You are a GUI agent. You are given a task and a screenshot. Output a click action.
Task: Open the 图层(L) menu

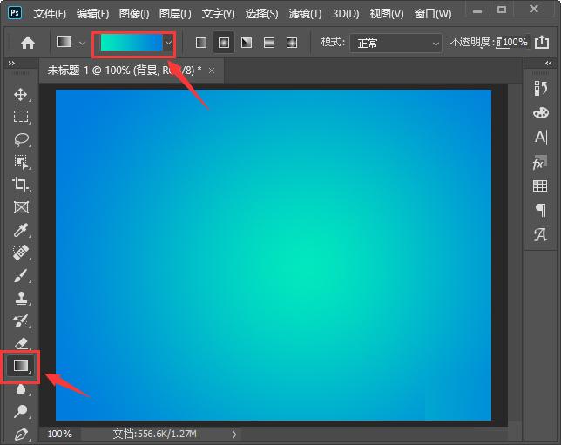click(175, 14)
